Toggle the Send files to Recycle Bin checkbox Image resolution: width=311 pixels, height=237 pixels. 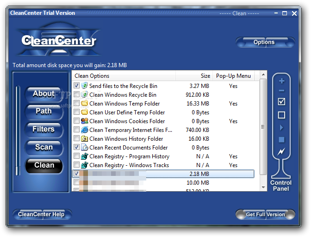tap(76, 86)
